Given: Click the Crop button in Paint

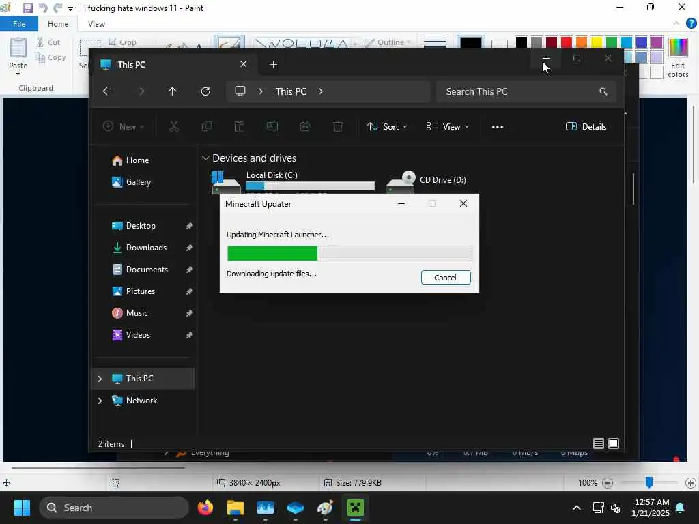Looking at the screenshot, I should [122, 42].
